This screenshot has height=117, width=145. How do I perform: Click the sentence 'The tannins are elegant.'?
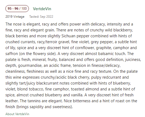coord(41,101)
